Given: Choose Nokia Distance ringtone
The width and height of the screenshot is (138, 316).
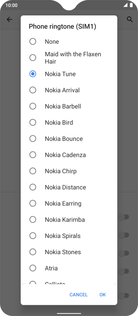Looking at the screenshot, I should 69,187.
